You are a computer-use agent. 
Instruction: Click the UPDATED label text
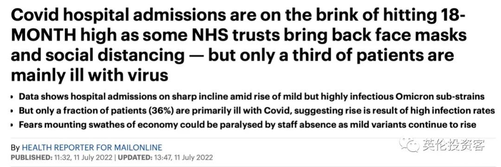point(135,157)
